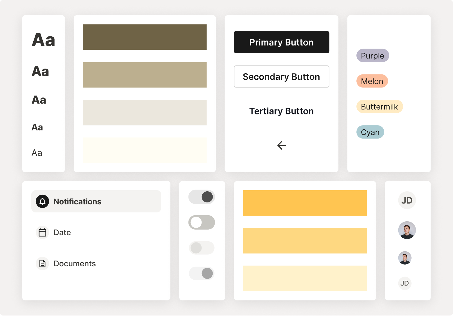Select the large JD initials avatar
Screen dimensions: 453x316
[407, 200]
